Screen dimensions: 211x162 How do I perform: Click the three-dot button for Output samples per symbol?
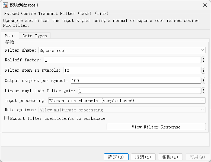click(203, 81)
